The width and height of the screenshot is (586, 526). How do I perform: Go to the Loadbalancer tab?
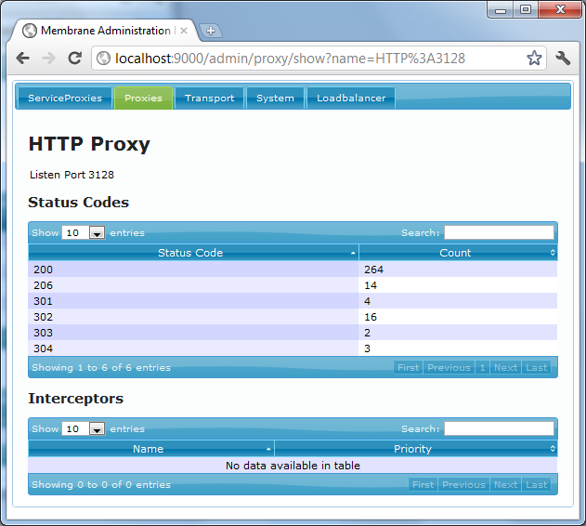351,98
